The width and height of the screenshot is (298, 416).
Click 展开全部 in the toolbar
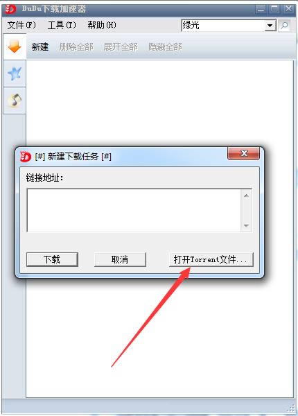[121, 47]
